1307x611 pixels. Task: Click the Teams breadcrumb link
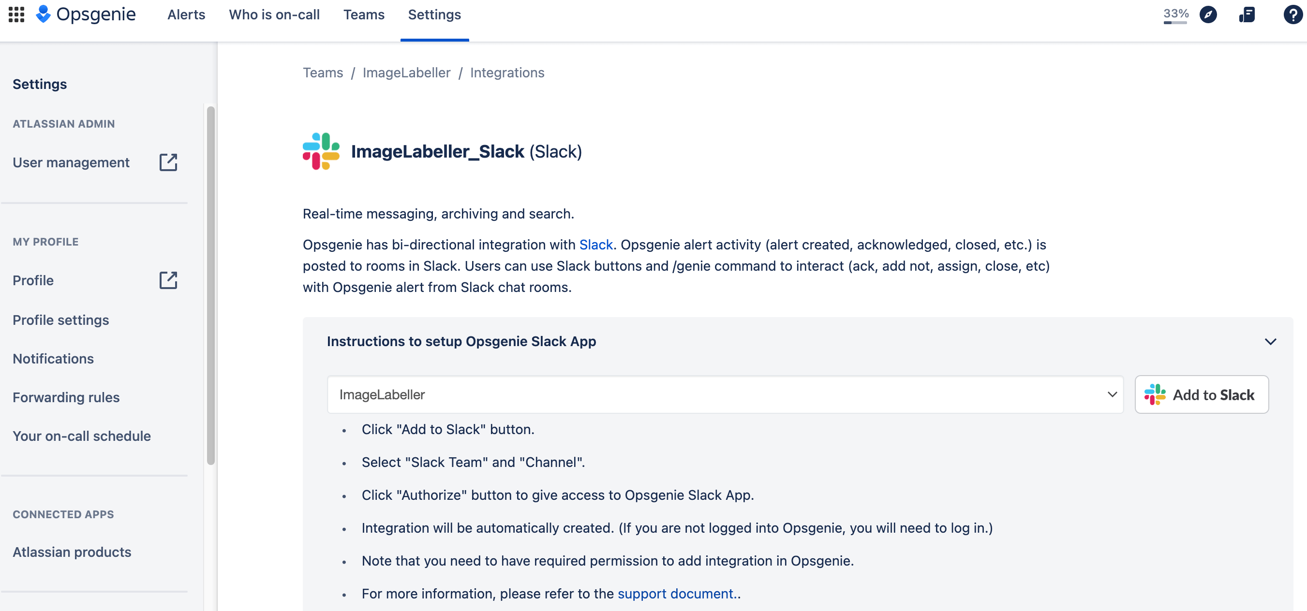coord(324,73)
